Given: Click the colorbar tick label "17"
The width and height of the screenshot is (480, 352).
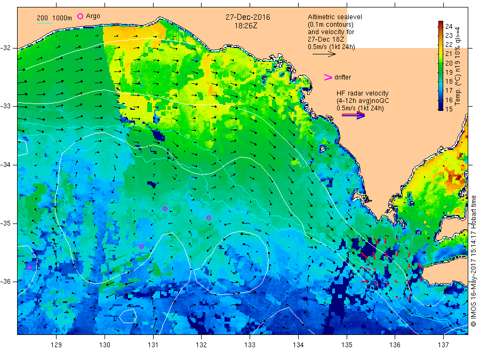Looking at the screenshot, I should point(449,91).
